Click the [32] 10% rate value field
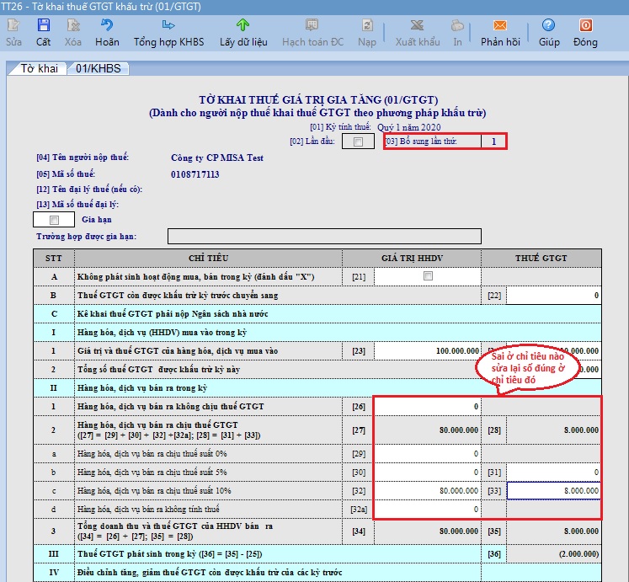Image resolution: width=629 pixels, height=582 pixels. pyautogui.click(x=427, y=490)
